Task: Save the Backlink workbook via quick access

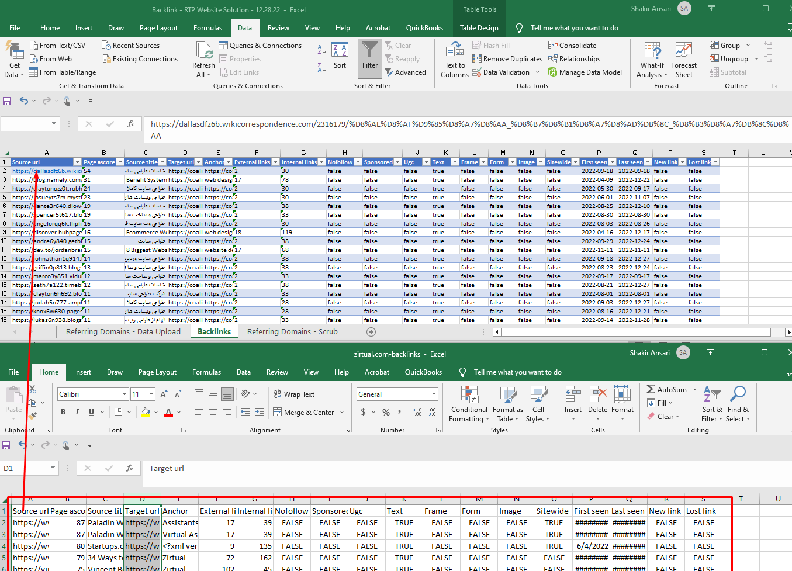Action: point(7,101)
